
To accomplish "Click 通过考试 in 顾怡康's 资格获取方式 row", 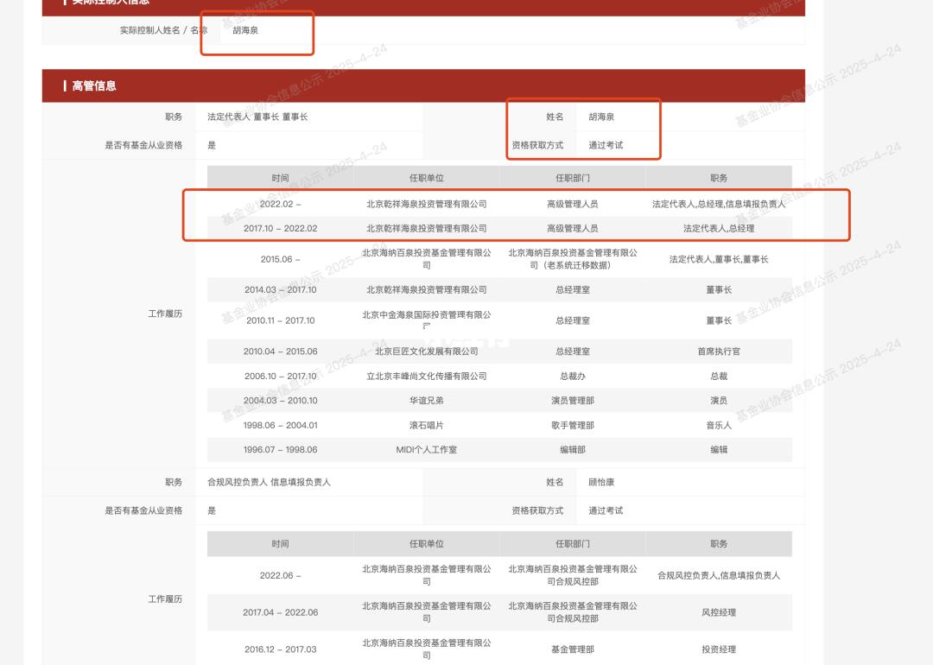I will pos(606,511).
